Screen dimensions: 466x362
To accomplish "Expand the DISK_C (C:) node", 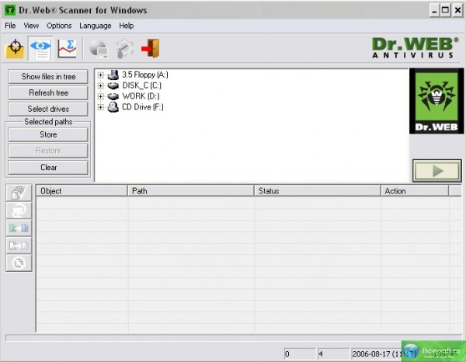I will 100,86.
